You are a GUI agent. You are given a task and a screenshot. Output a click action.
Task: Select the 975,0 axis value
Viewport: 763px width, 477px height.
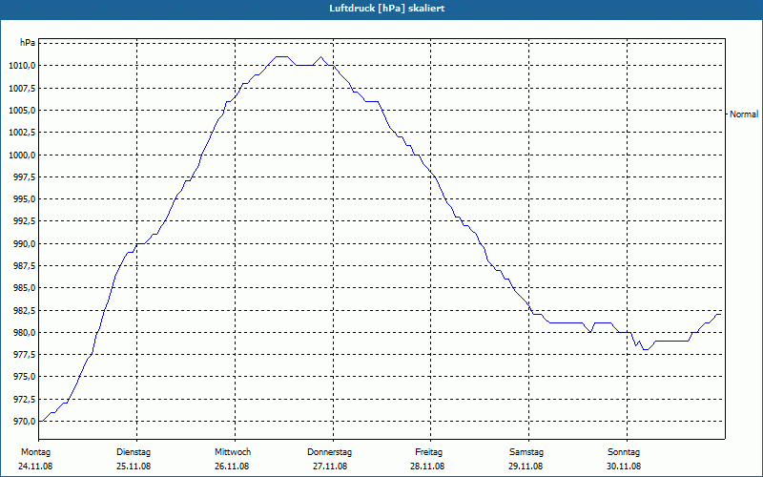[x=24, y=377]
